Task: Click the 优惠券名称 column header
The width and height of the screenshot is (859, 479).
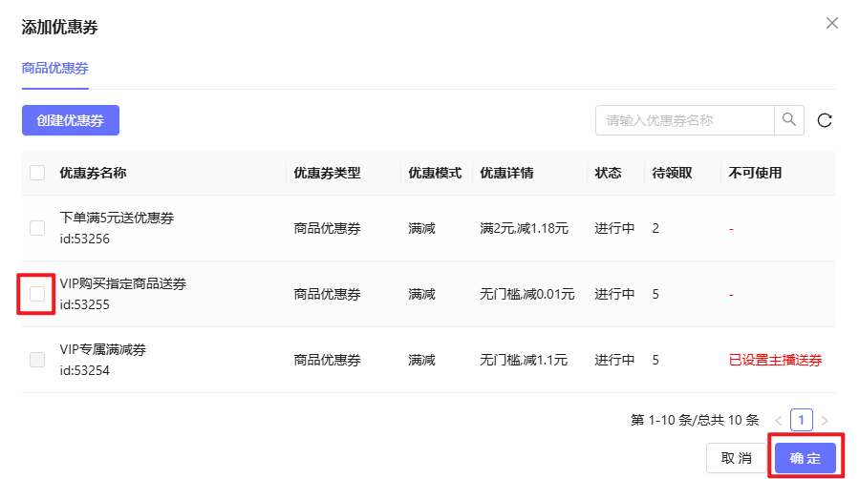Action: click(93, 173)
